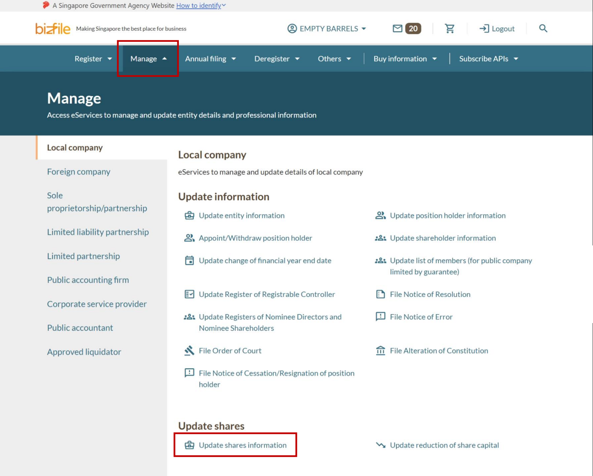Expand the How to identify chevron
The height and width of the screenshot is (476, 593).
[224, 5]
